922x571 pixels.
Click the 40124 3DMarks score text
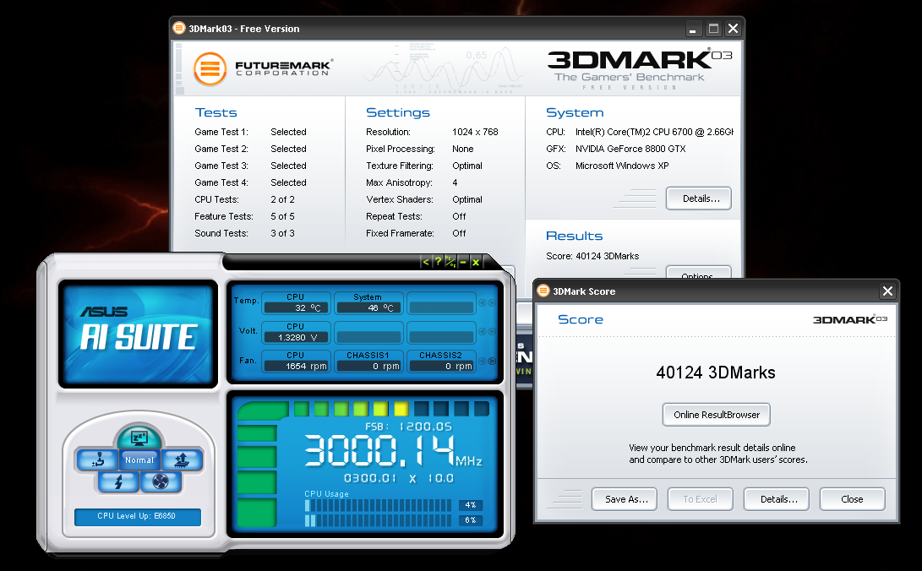[x=716, y=373]
